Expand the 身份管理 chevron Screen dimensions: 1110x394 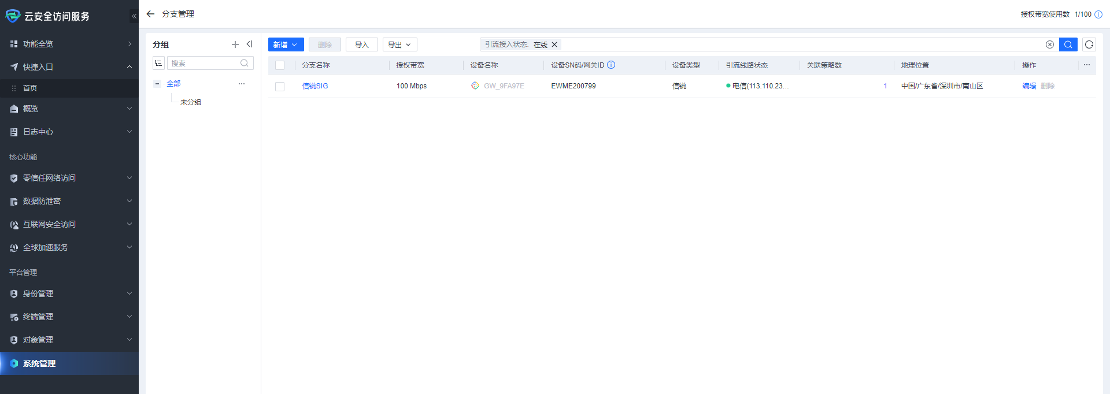tap(129, 293)
